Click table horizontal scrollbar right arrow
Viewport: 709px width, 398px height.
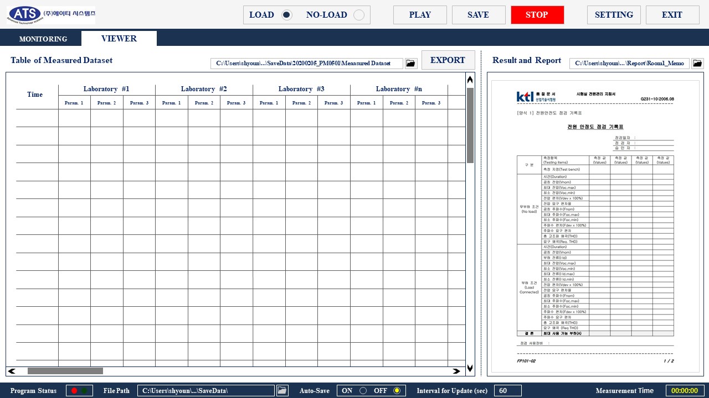click(x=456, y=371)
